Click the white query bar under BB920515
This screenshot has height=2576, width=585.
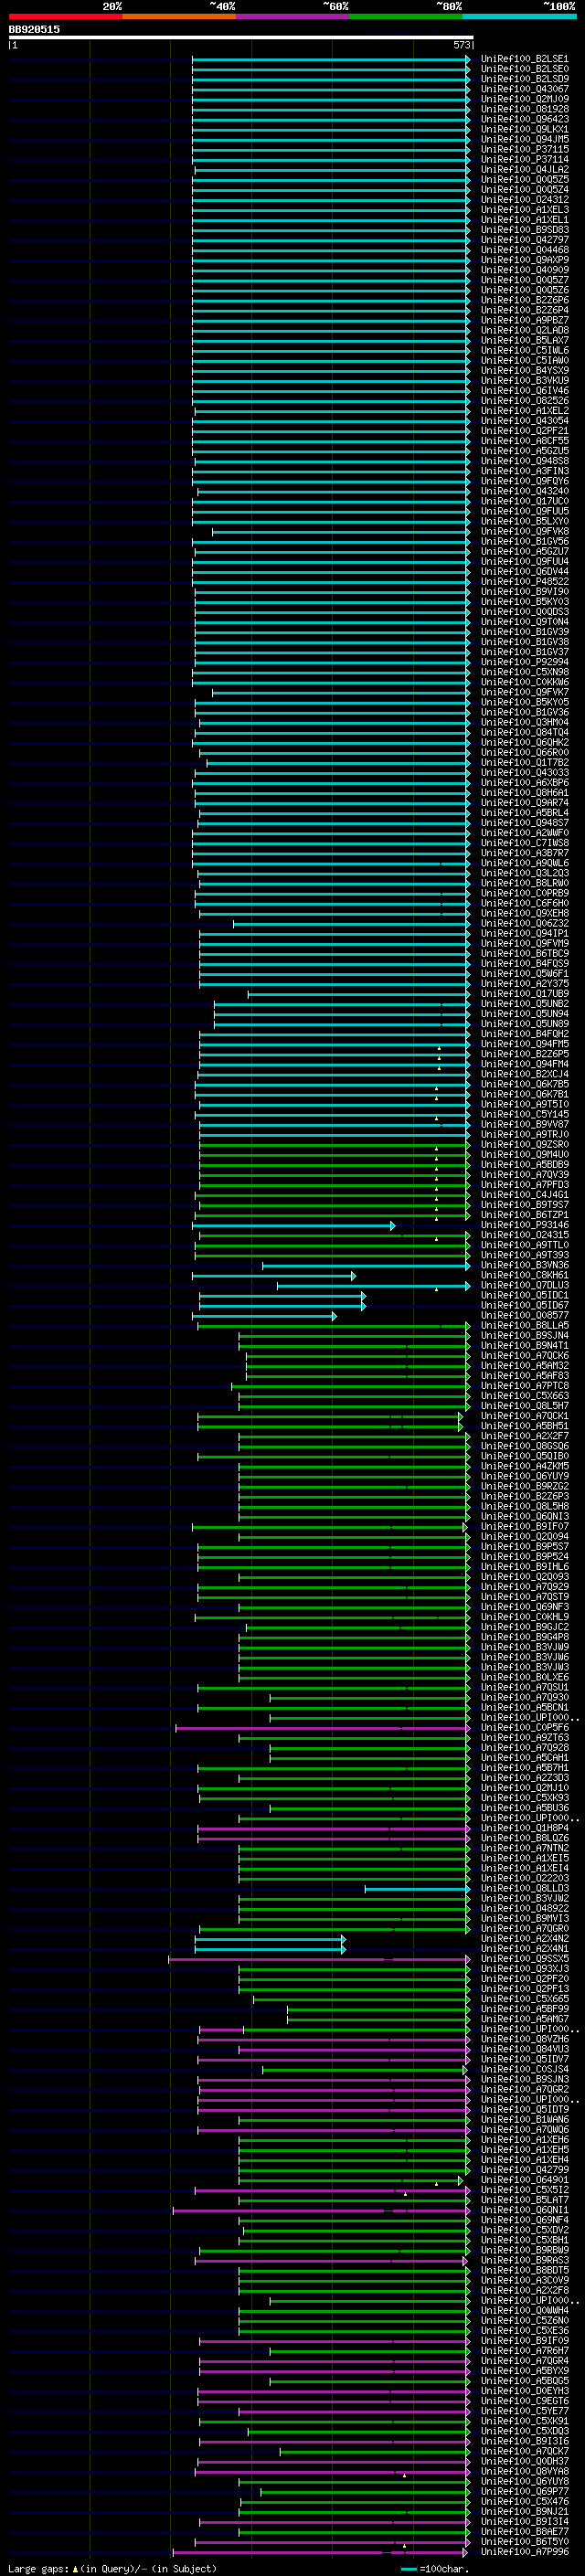coord(241,37)
